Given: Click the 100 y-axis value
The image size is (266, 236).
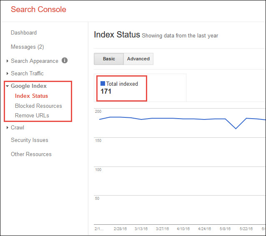Looking at the screenshot, I should (98, 170).
